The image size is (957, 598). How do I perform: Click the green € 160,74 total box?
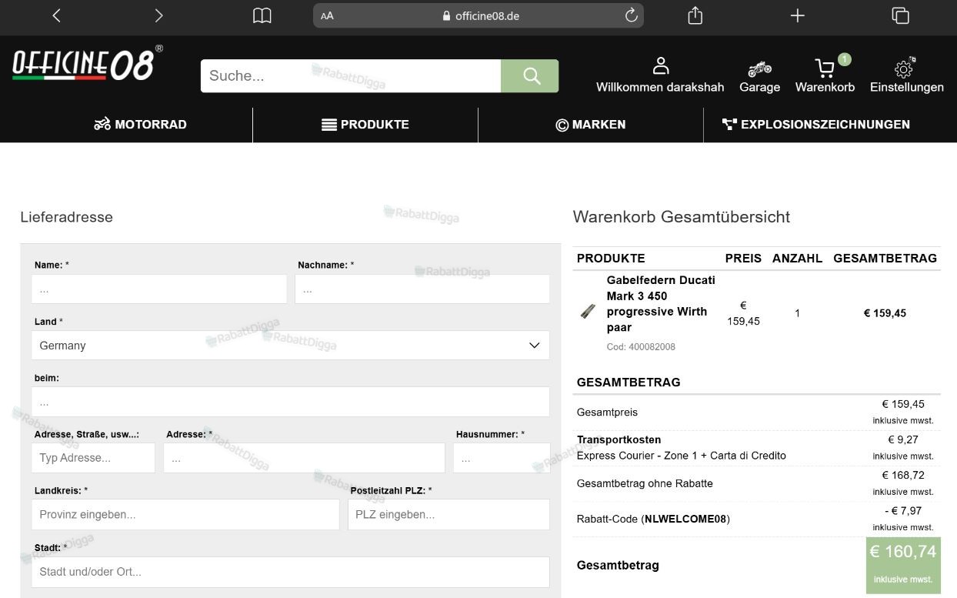point(903,565)
